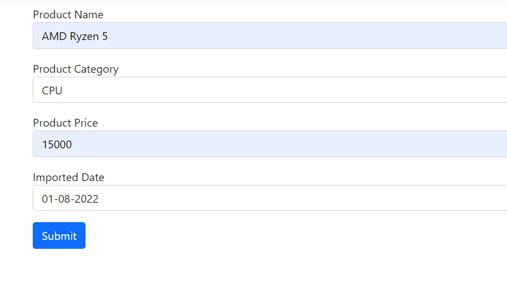This screenshot has width=507, height=301.
Task: Click the "Product Name" label
Action: pos(68,14)
